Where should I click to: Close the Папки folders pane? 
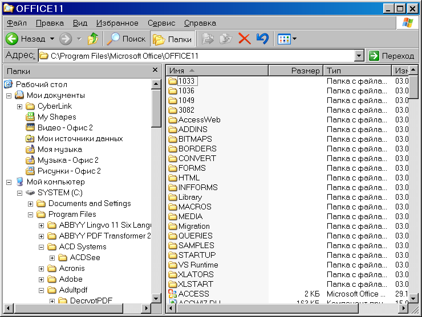click(x=155, y=70)
